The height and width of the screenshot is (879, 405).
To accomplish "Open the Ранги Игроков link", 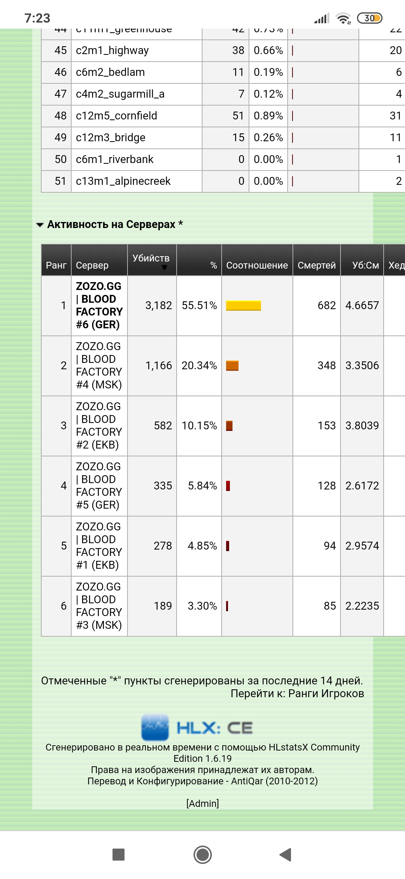I will (326, 693).
